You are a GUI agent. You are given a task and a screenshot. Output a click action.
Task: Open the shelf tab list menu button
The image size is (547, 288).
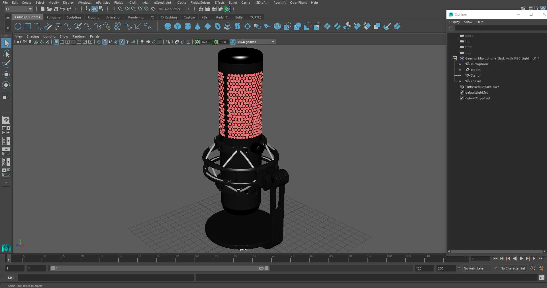tap(8, 18)
